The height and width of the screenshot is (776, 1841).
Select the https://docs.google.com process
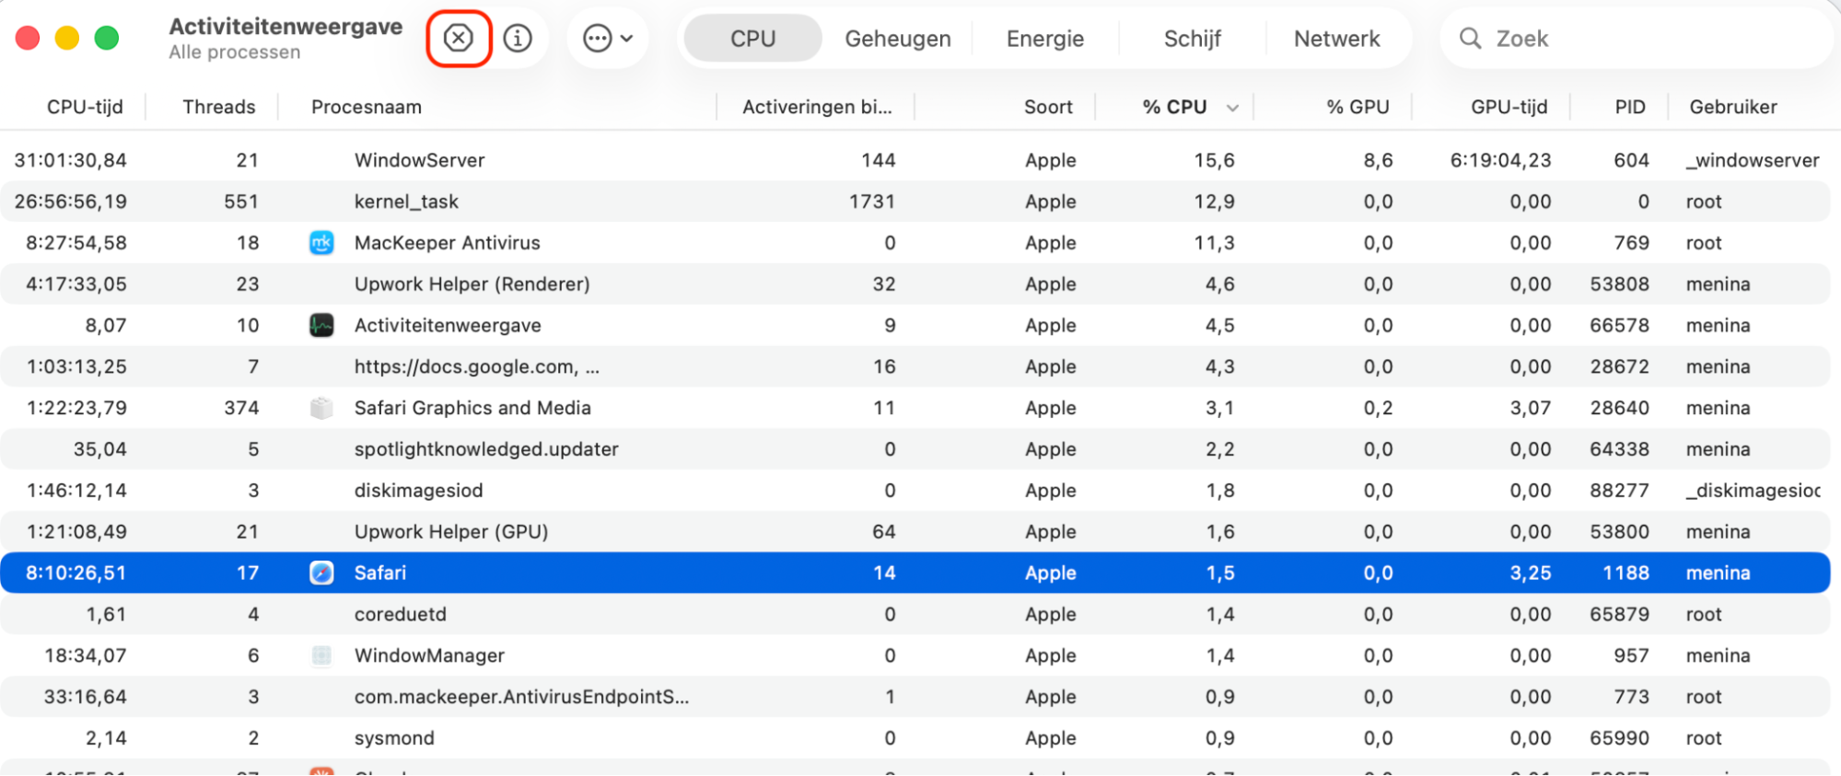[x=477, y=366]
